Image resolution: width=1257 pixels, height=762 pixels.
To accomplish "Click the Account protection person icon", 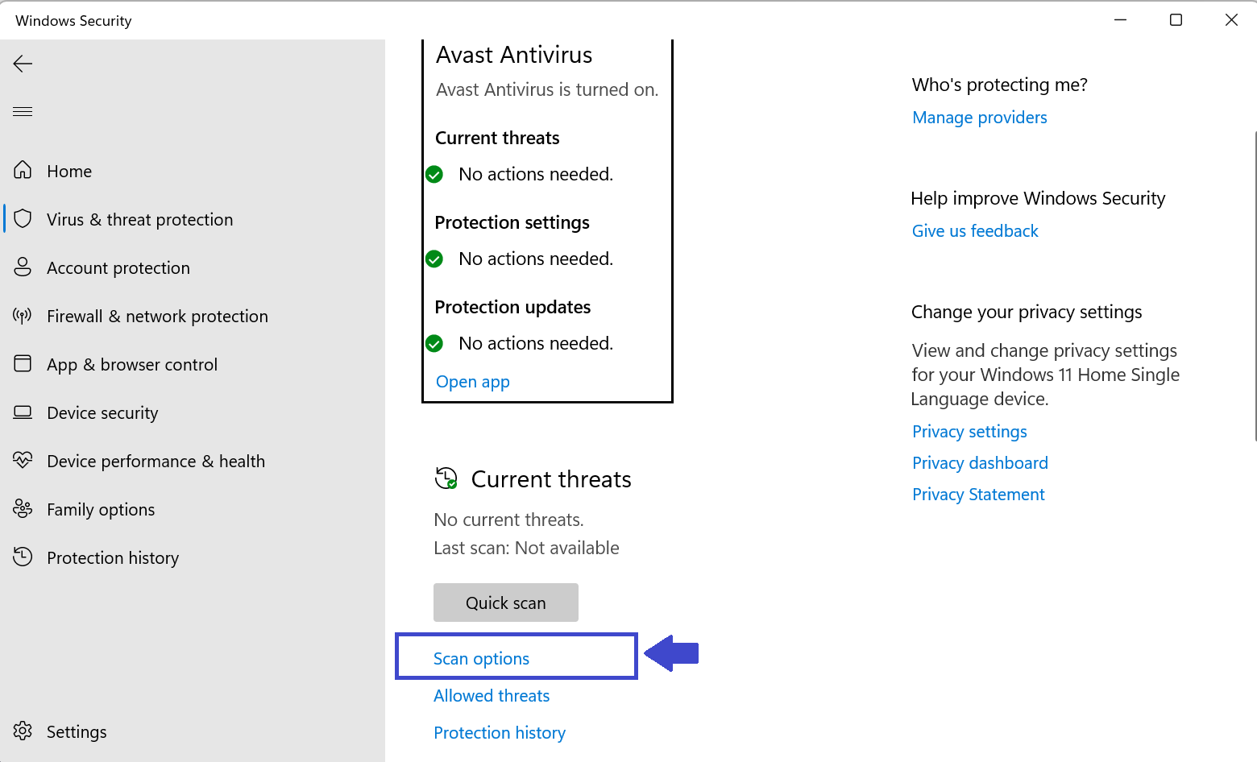I will pos(23,267).
